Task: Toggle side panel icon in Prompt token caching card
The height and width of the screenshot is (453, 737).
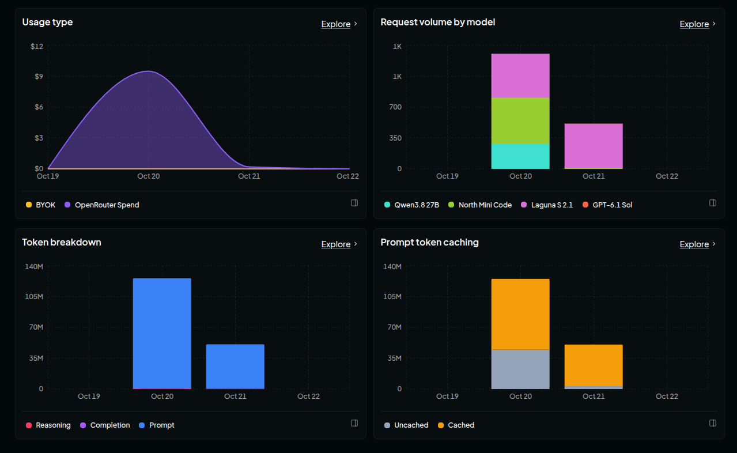Action: 713,423
